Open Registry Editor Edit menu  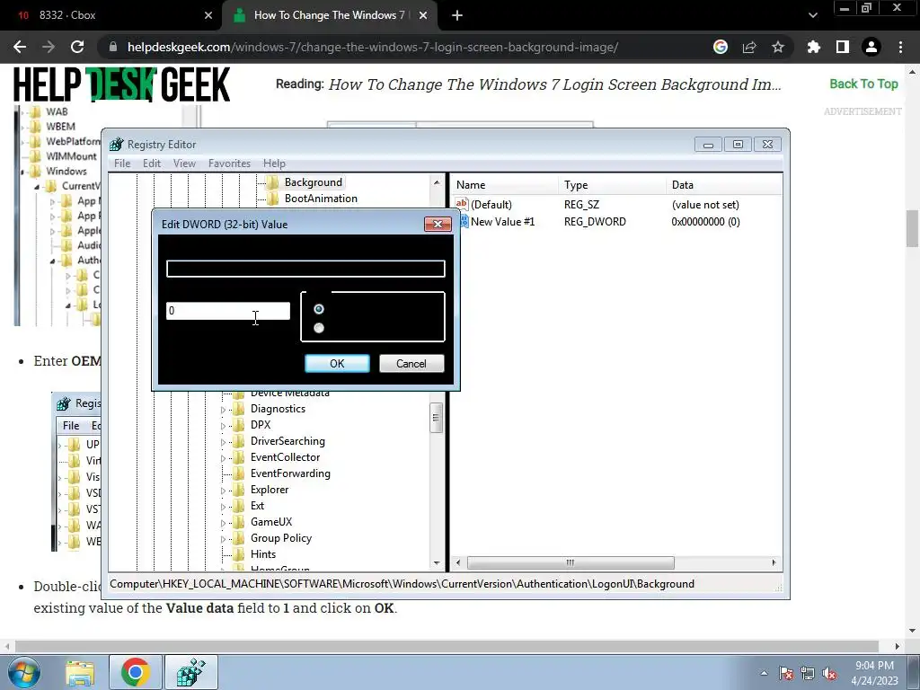151,164
